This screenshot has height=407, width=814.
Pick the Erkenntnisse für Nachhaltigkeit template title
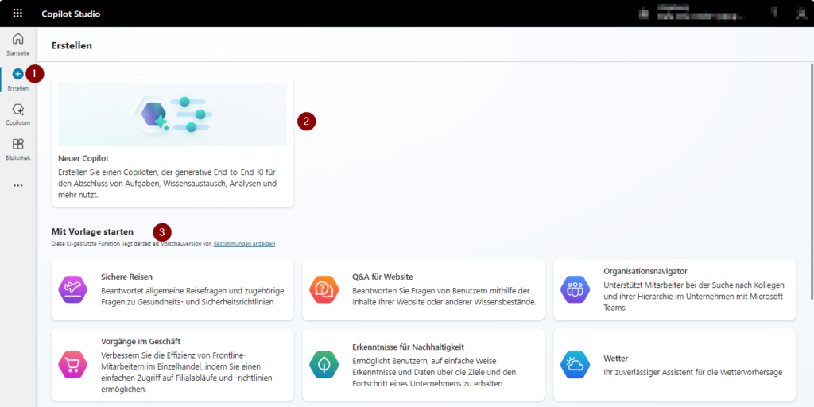408,347
